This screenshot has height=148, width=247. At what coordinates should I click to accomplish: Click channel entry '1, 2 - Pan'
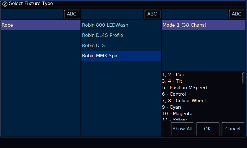click(173, 75)
